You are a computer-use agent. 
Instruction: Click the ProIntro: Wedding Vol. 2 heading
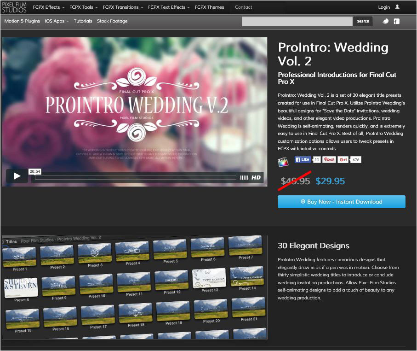coord(333,54)
